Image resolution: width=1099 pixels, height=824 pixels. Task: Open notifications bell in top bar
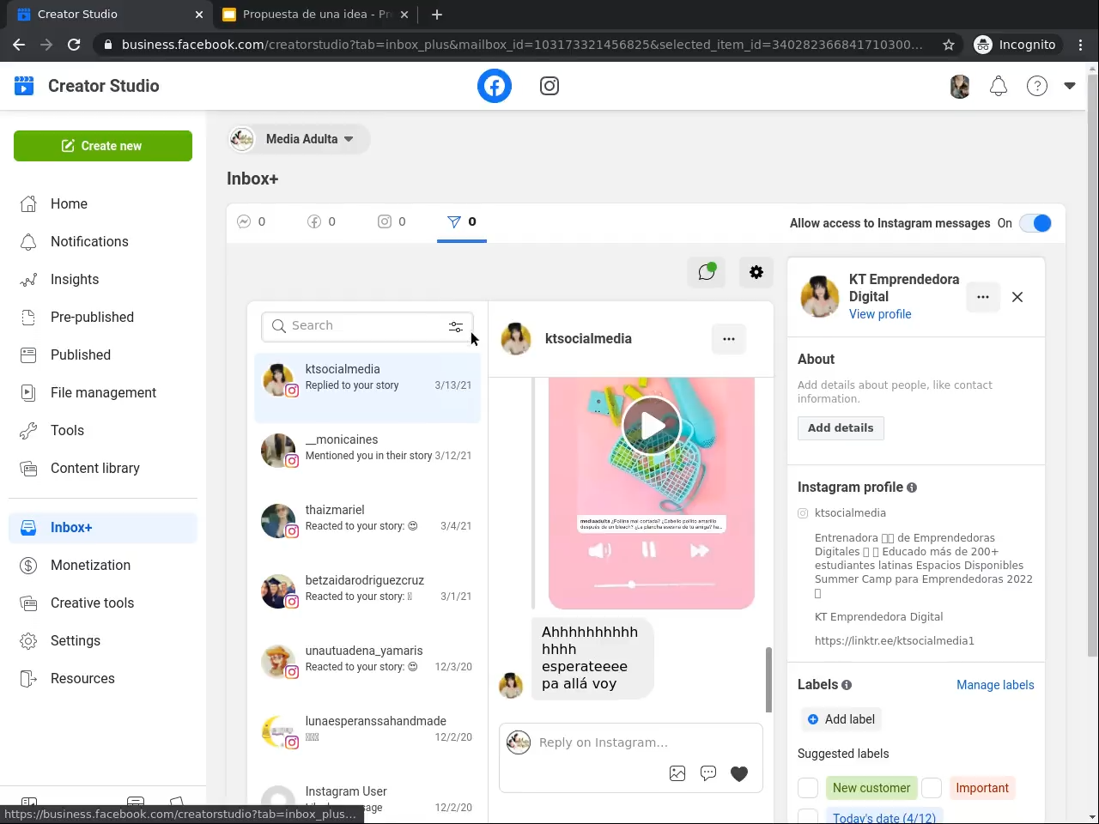coord(999,86)
